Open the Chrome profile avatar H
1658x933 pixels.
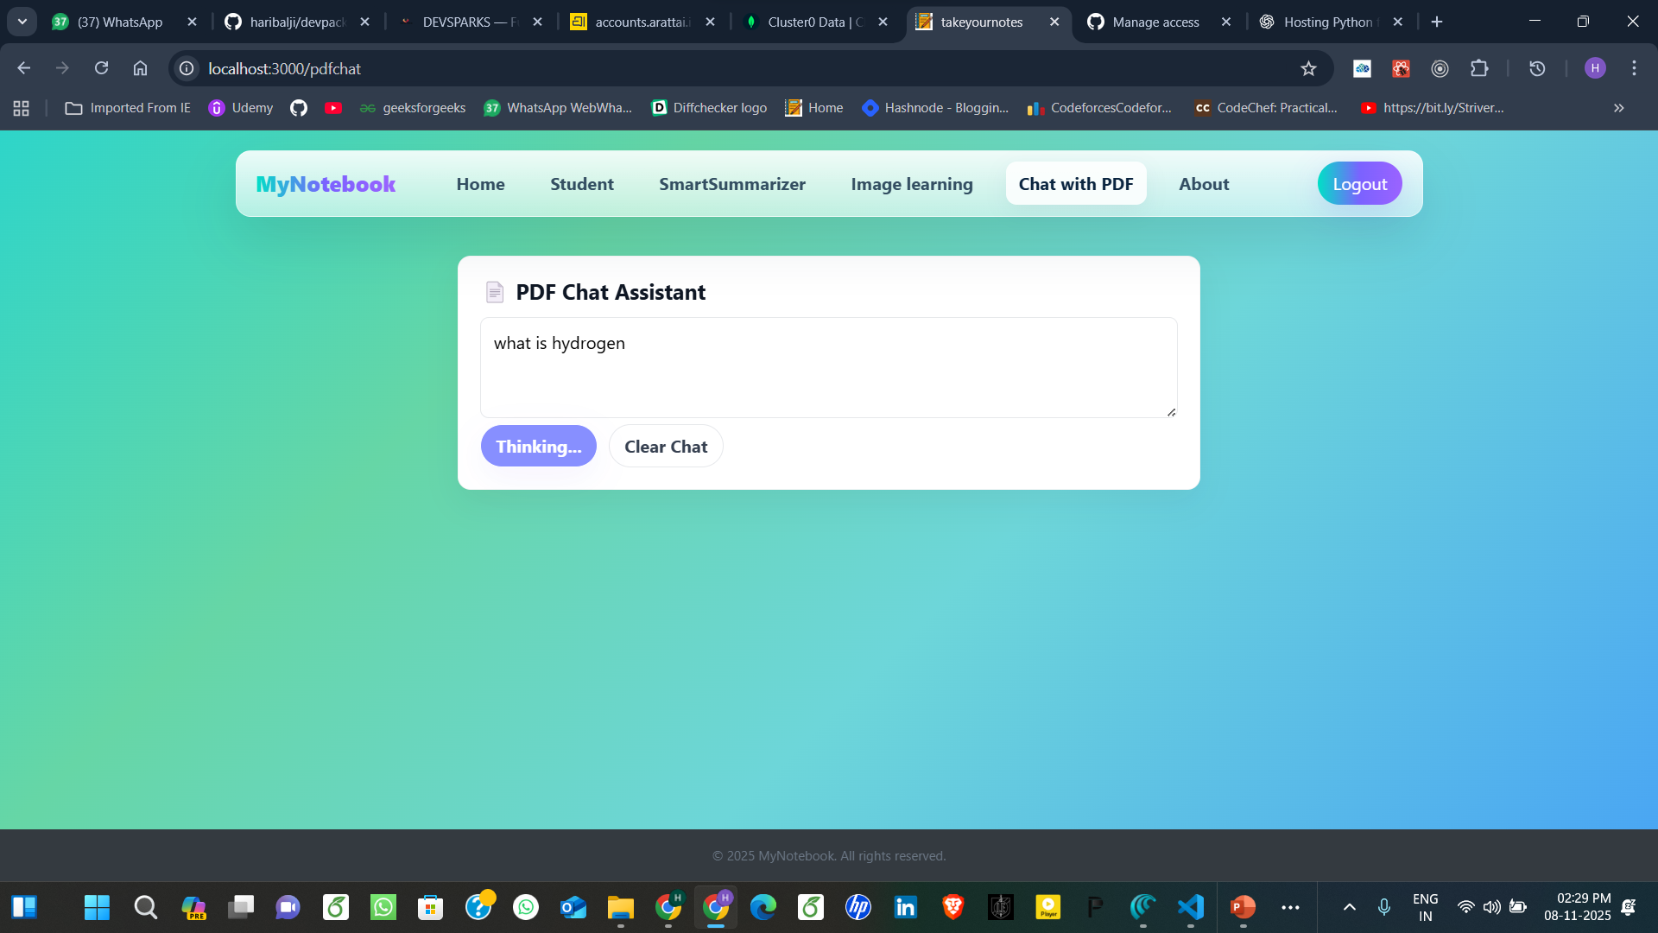pos(1595,68)
